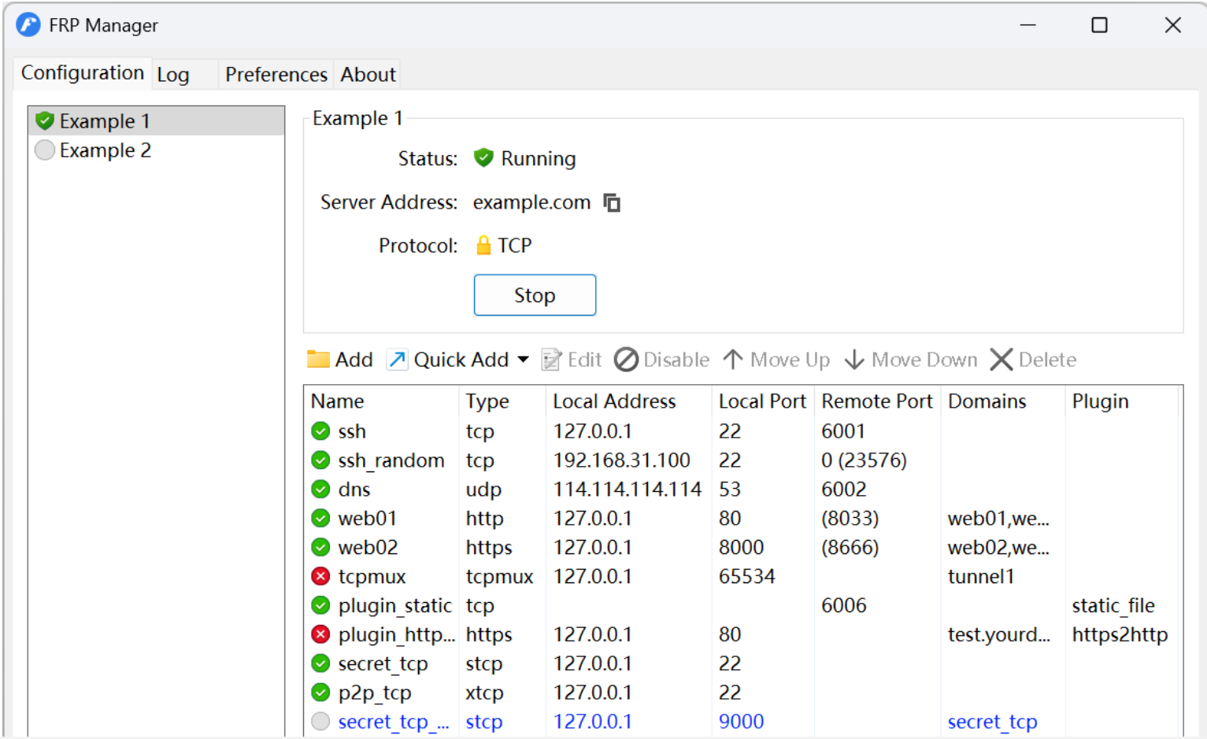
Task: Click the FRP Manager title bar icon
Action: coord(27,24)
